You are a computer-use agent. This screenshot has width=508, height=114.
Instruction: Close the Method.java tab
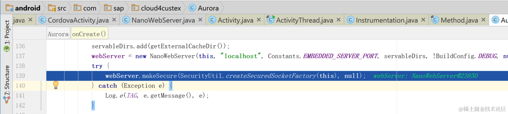[483, 20]
